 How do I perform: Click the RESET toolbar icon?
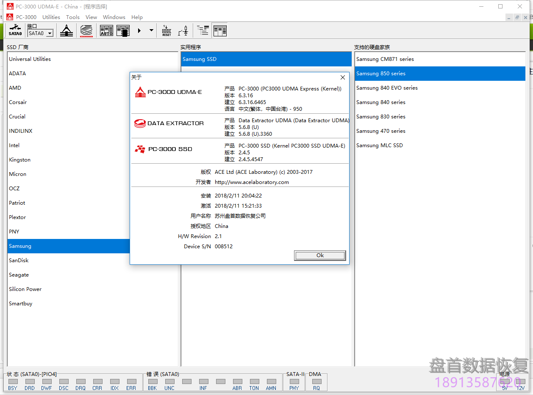[167, 30]
